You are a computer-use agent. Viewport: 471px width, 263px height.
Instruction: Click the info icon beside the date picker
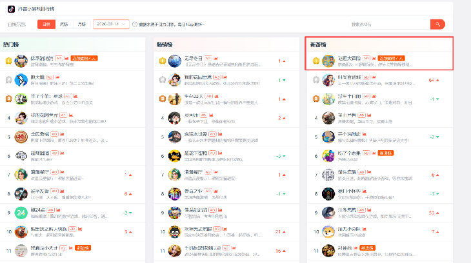[x=134, y=24]
